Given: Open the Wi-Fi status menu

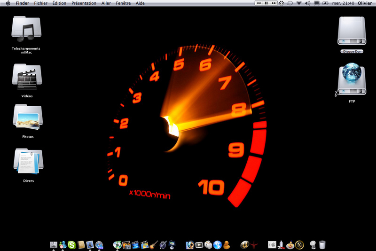Looking at the screenshot, I should click(x=298, y=3).
